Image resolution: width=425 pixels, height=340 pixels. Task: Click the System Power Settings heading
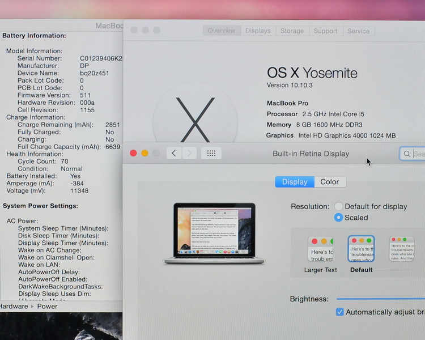tap(40, 206)
